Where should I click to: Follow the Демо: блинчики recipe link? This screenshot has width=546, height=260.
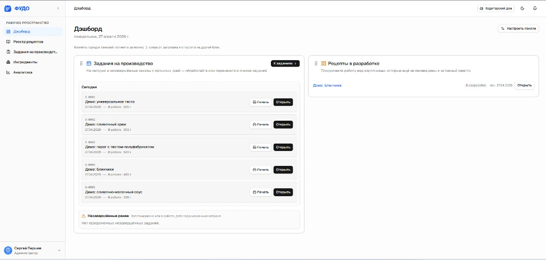(327, 85)
